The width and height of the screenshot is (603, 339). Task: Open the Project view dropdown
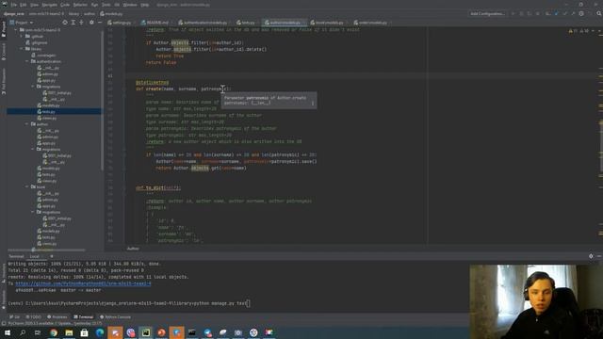pyautogui.click(x=21, y=23)
